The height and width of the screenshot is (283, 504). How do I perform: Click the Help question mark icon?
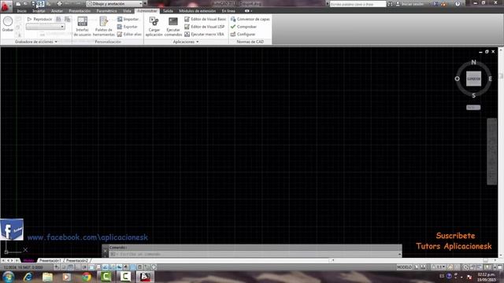coord(458,4)
